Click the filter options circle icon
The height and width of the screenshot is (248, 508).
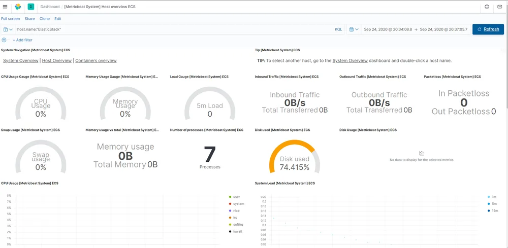(x=4, y=40)
